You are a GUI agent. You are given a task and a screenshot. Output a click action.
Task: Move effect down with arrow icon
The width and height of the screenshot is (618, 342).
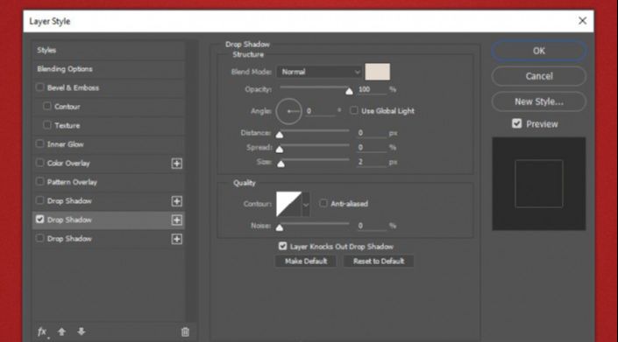[x=82, y=332]
